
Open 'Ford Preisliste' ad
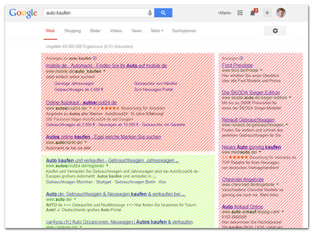coord(237,65)
